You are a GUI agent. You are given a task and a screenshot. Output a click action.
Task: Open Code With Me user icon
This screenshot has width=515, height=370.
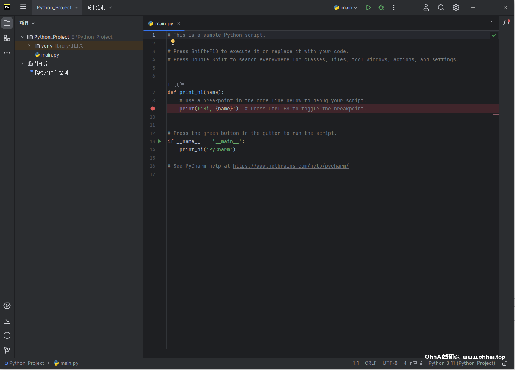427,7
